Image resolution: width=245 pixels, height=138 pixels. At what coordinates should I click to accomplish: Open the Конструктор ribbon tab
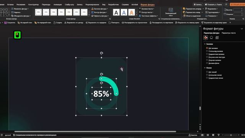(x=33, y=5)
